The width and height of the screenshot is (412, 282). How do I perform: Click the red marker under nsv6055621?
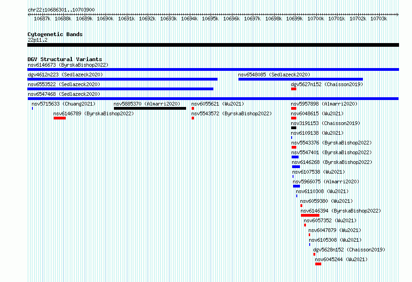click(193, 108)
